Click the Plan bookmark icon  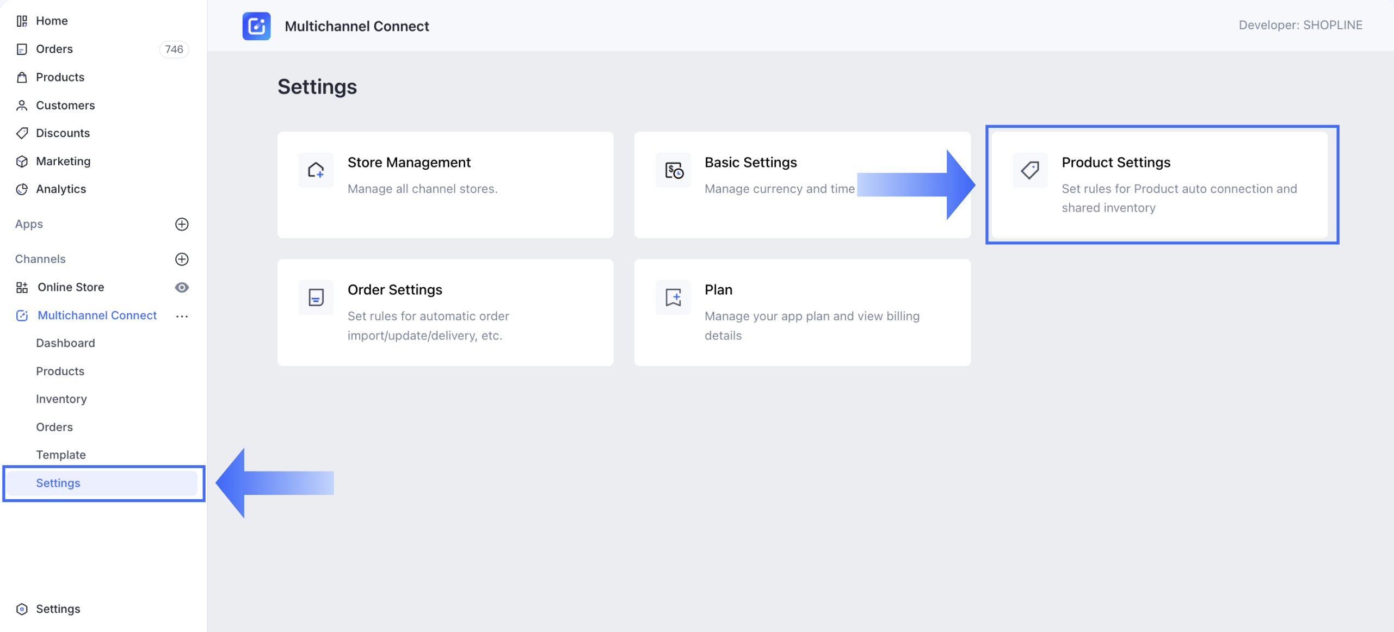click(674, 298)
